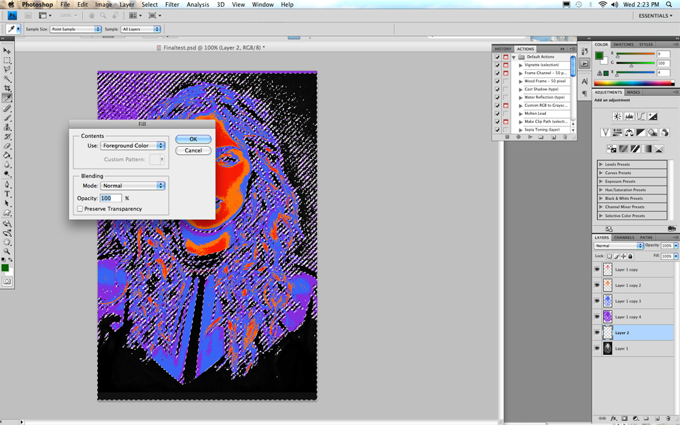Open the Use contents dropdown in Fill dialog
Image resolution: width=680 pixels, height=425 pixels.
(x=133, y=146)
